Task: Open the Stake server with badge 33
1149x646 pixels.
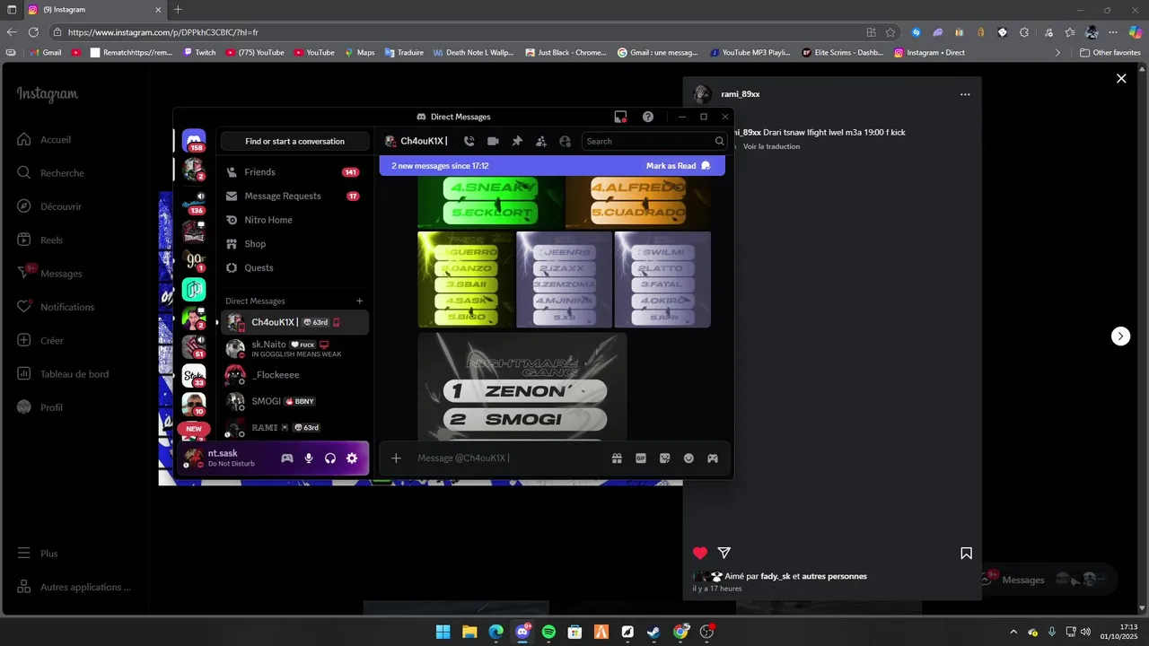Action: [194, 375]
